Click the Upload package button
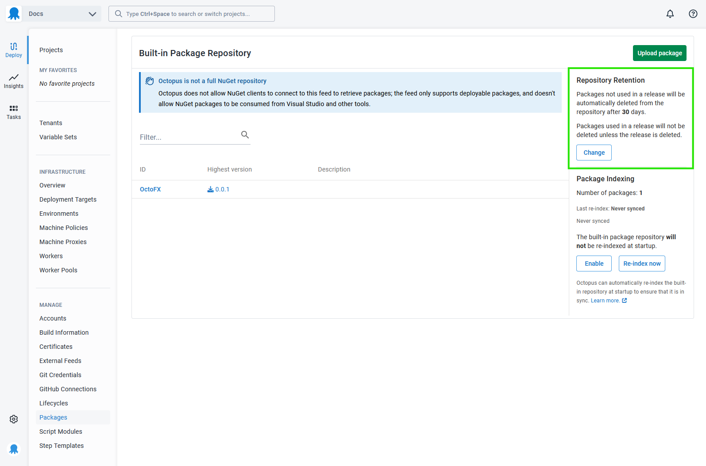 (x=660, y=53)
